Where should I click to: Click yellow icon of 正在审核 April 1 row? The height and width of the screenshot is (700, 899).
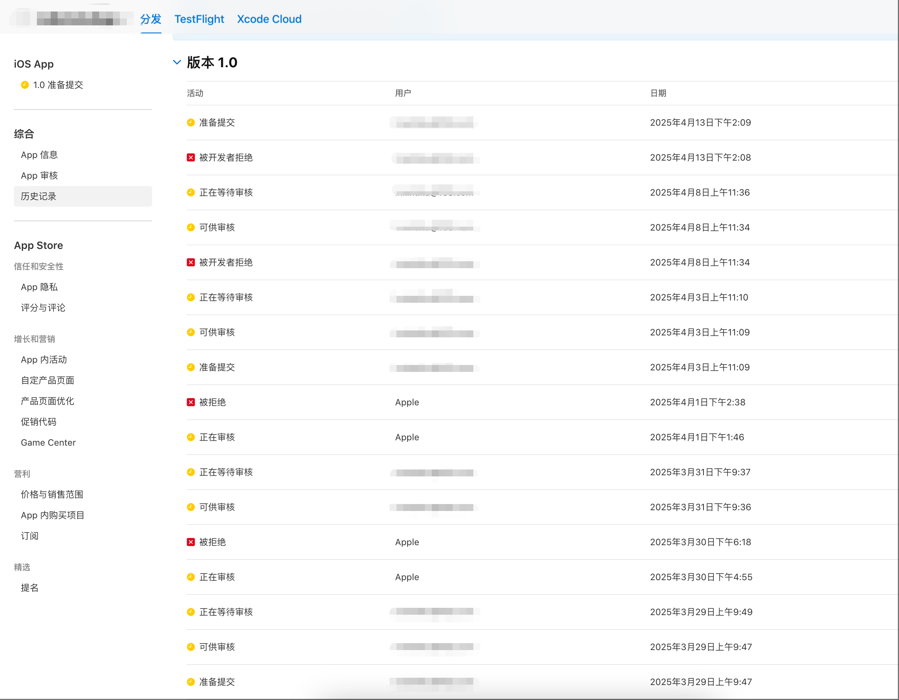pos(191,438)
